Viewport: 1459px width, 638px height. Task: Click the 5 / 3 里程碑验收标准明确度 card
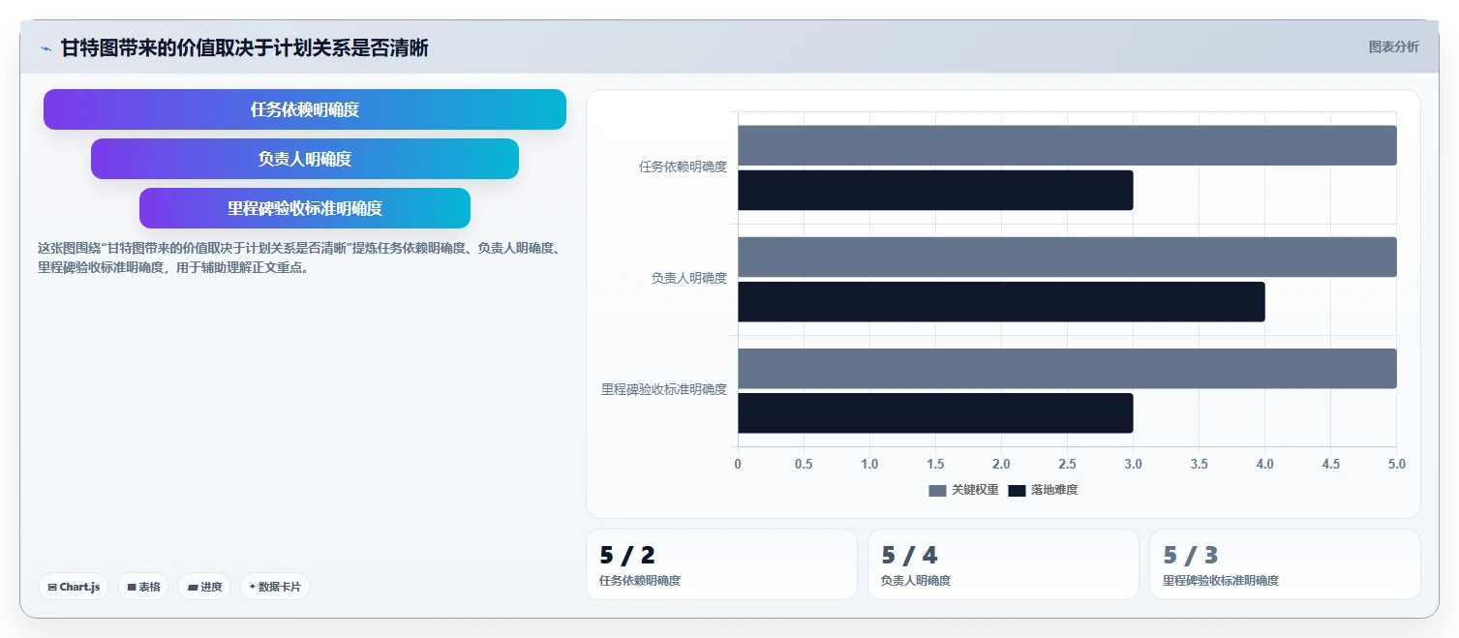pyautogui.click(x=1285, y=564)
